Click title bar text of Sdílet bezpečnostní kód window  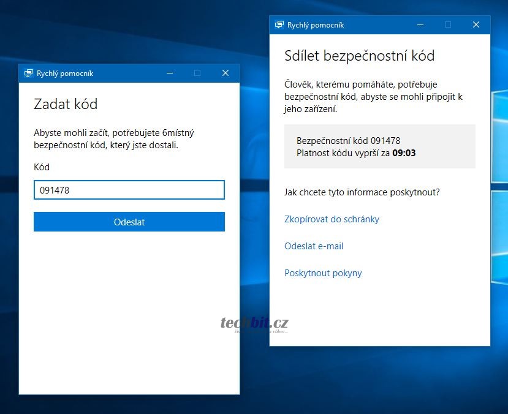coord(316,25)
